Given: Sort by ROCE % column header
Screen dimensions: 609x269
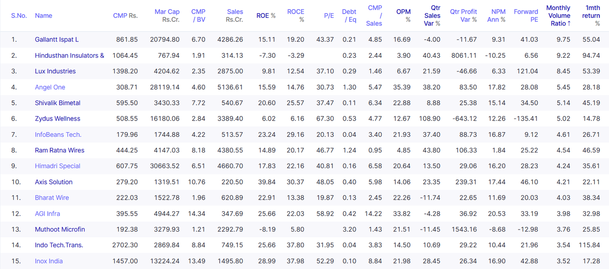Looking at the screenshot, I should click(296, 16).
